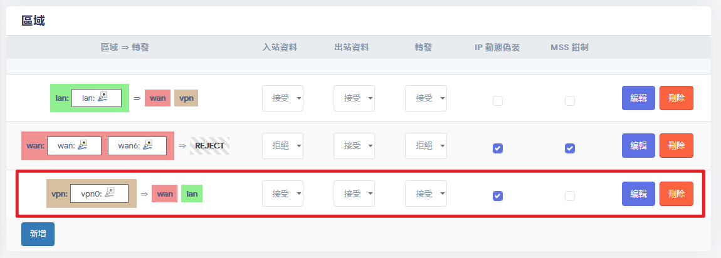Open lan zone input policy dropdown
Viewport: 721px width, 258px height.
(x=282, y=98)
